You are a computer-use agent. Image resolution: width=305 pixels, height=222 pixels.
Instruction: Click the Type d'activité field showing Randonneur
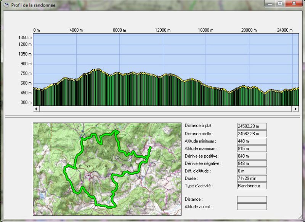[x=252, y=186]
